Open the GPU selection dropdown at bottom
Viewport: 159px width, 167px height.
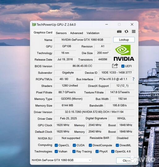(x=62, y=160)
